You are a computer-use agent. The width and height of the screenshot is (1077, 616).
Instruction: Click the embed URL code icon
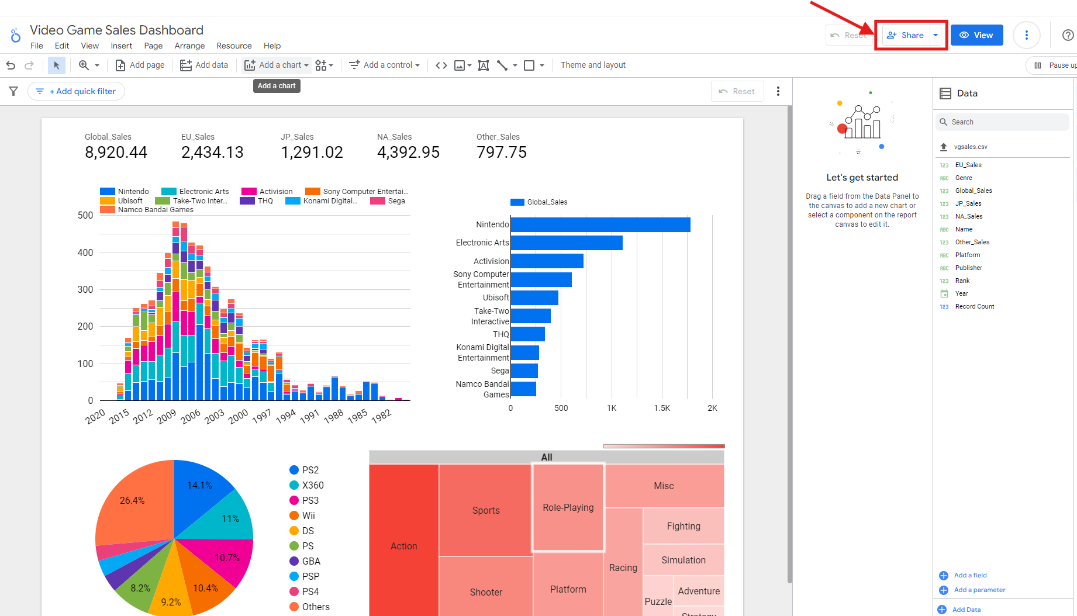(x=441, y=65)
